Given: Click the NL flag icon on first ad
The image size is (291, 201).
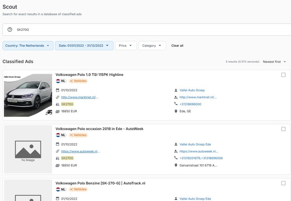Looking at the screenshot, I should coord(58,81).
